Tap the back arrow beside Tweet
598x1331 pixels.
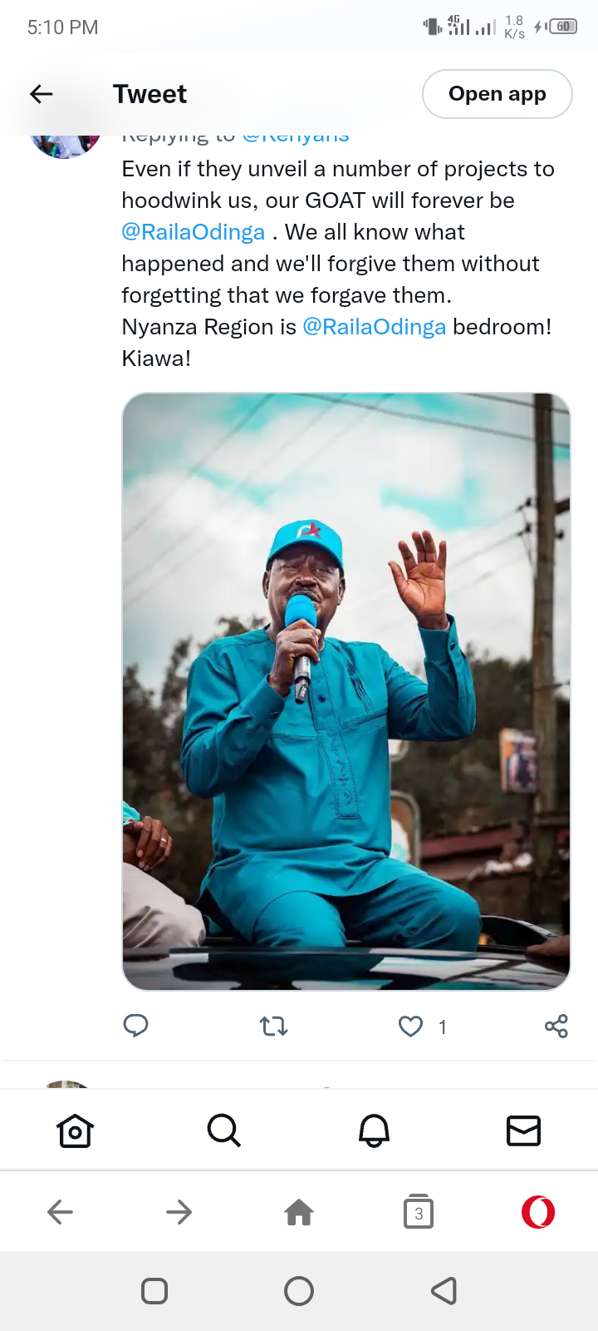click(x=42, y=94)
